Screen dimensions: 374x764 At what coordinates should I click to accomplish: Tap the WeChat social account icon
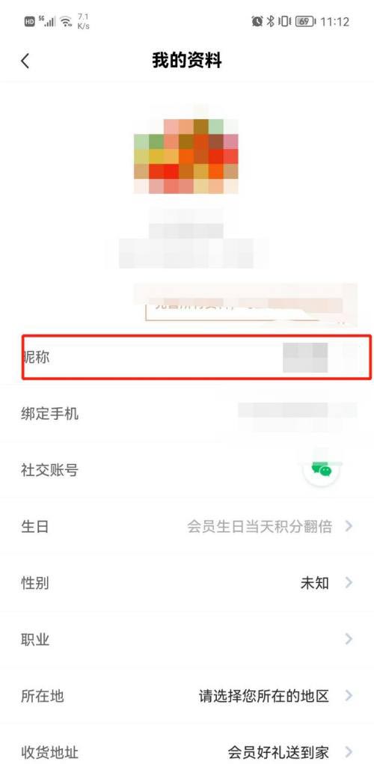[x=322, y=469]
